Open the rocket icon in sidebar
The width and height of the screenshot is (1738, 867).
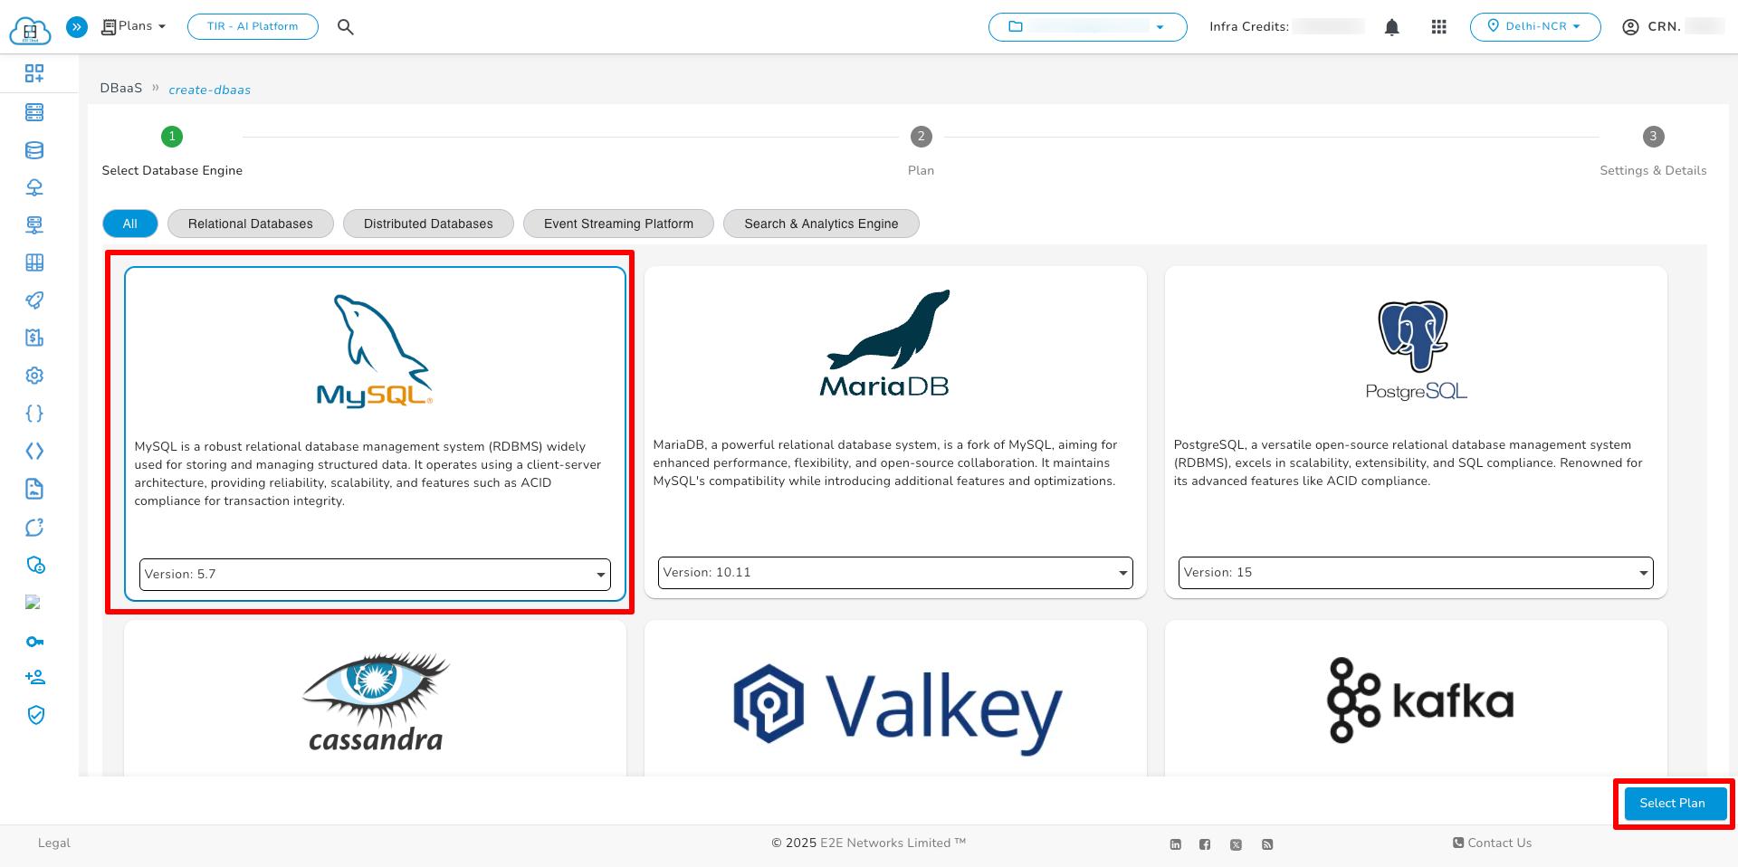(x=34, y=300)
